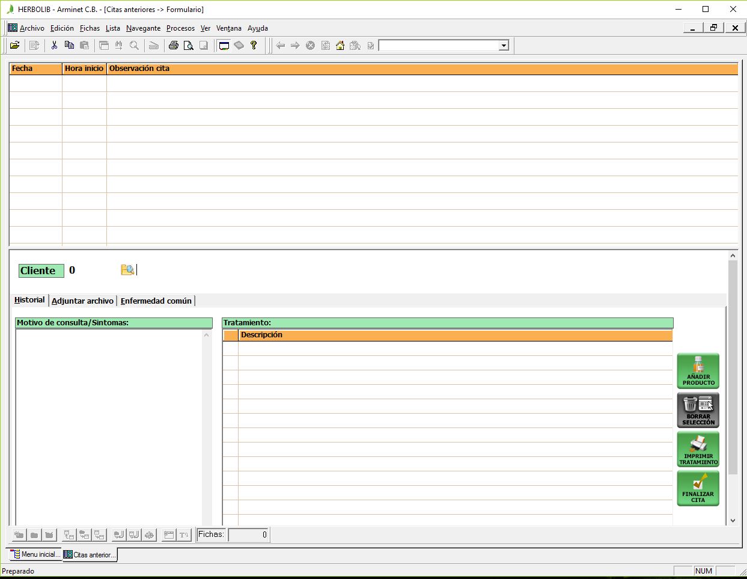Screen dimensions: 747x579
Task: Click the NUM status bar indicator
Action: 704,571
